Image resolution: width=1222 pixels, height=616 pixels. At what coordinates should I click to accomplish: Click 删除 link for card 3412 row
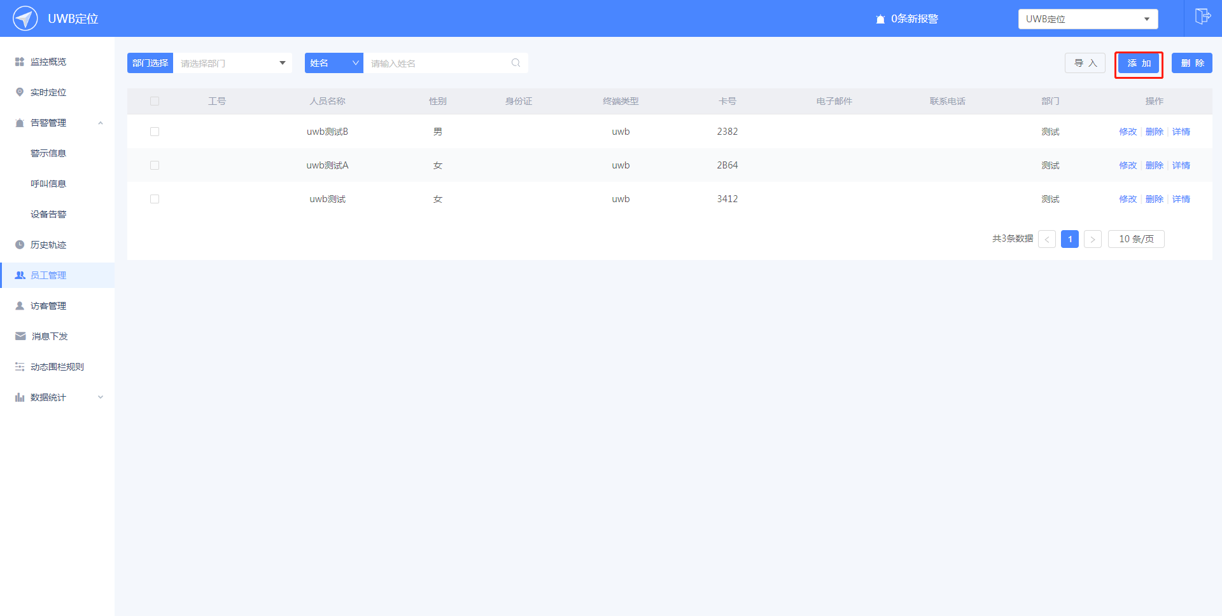(1155, 199)
